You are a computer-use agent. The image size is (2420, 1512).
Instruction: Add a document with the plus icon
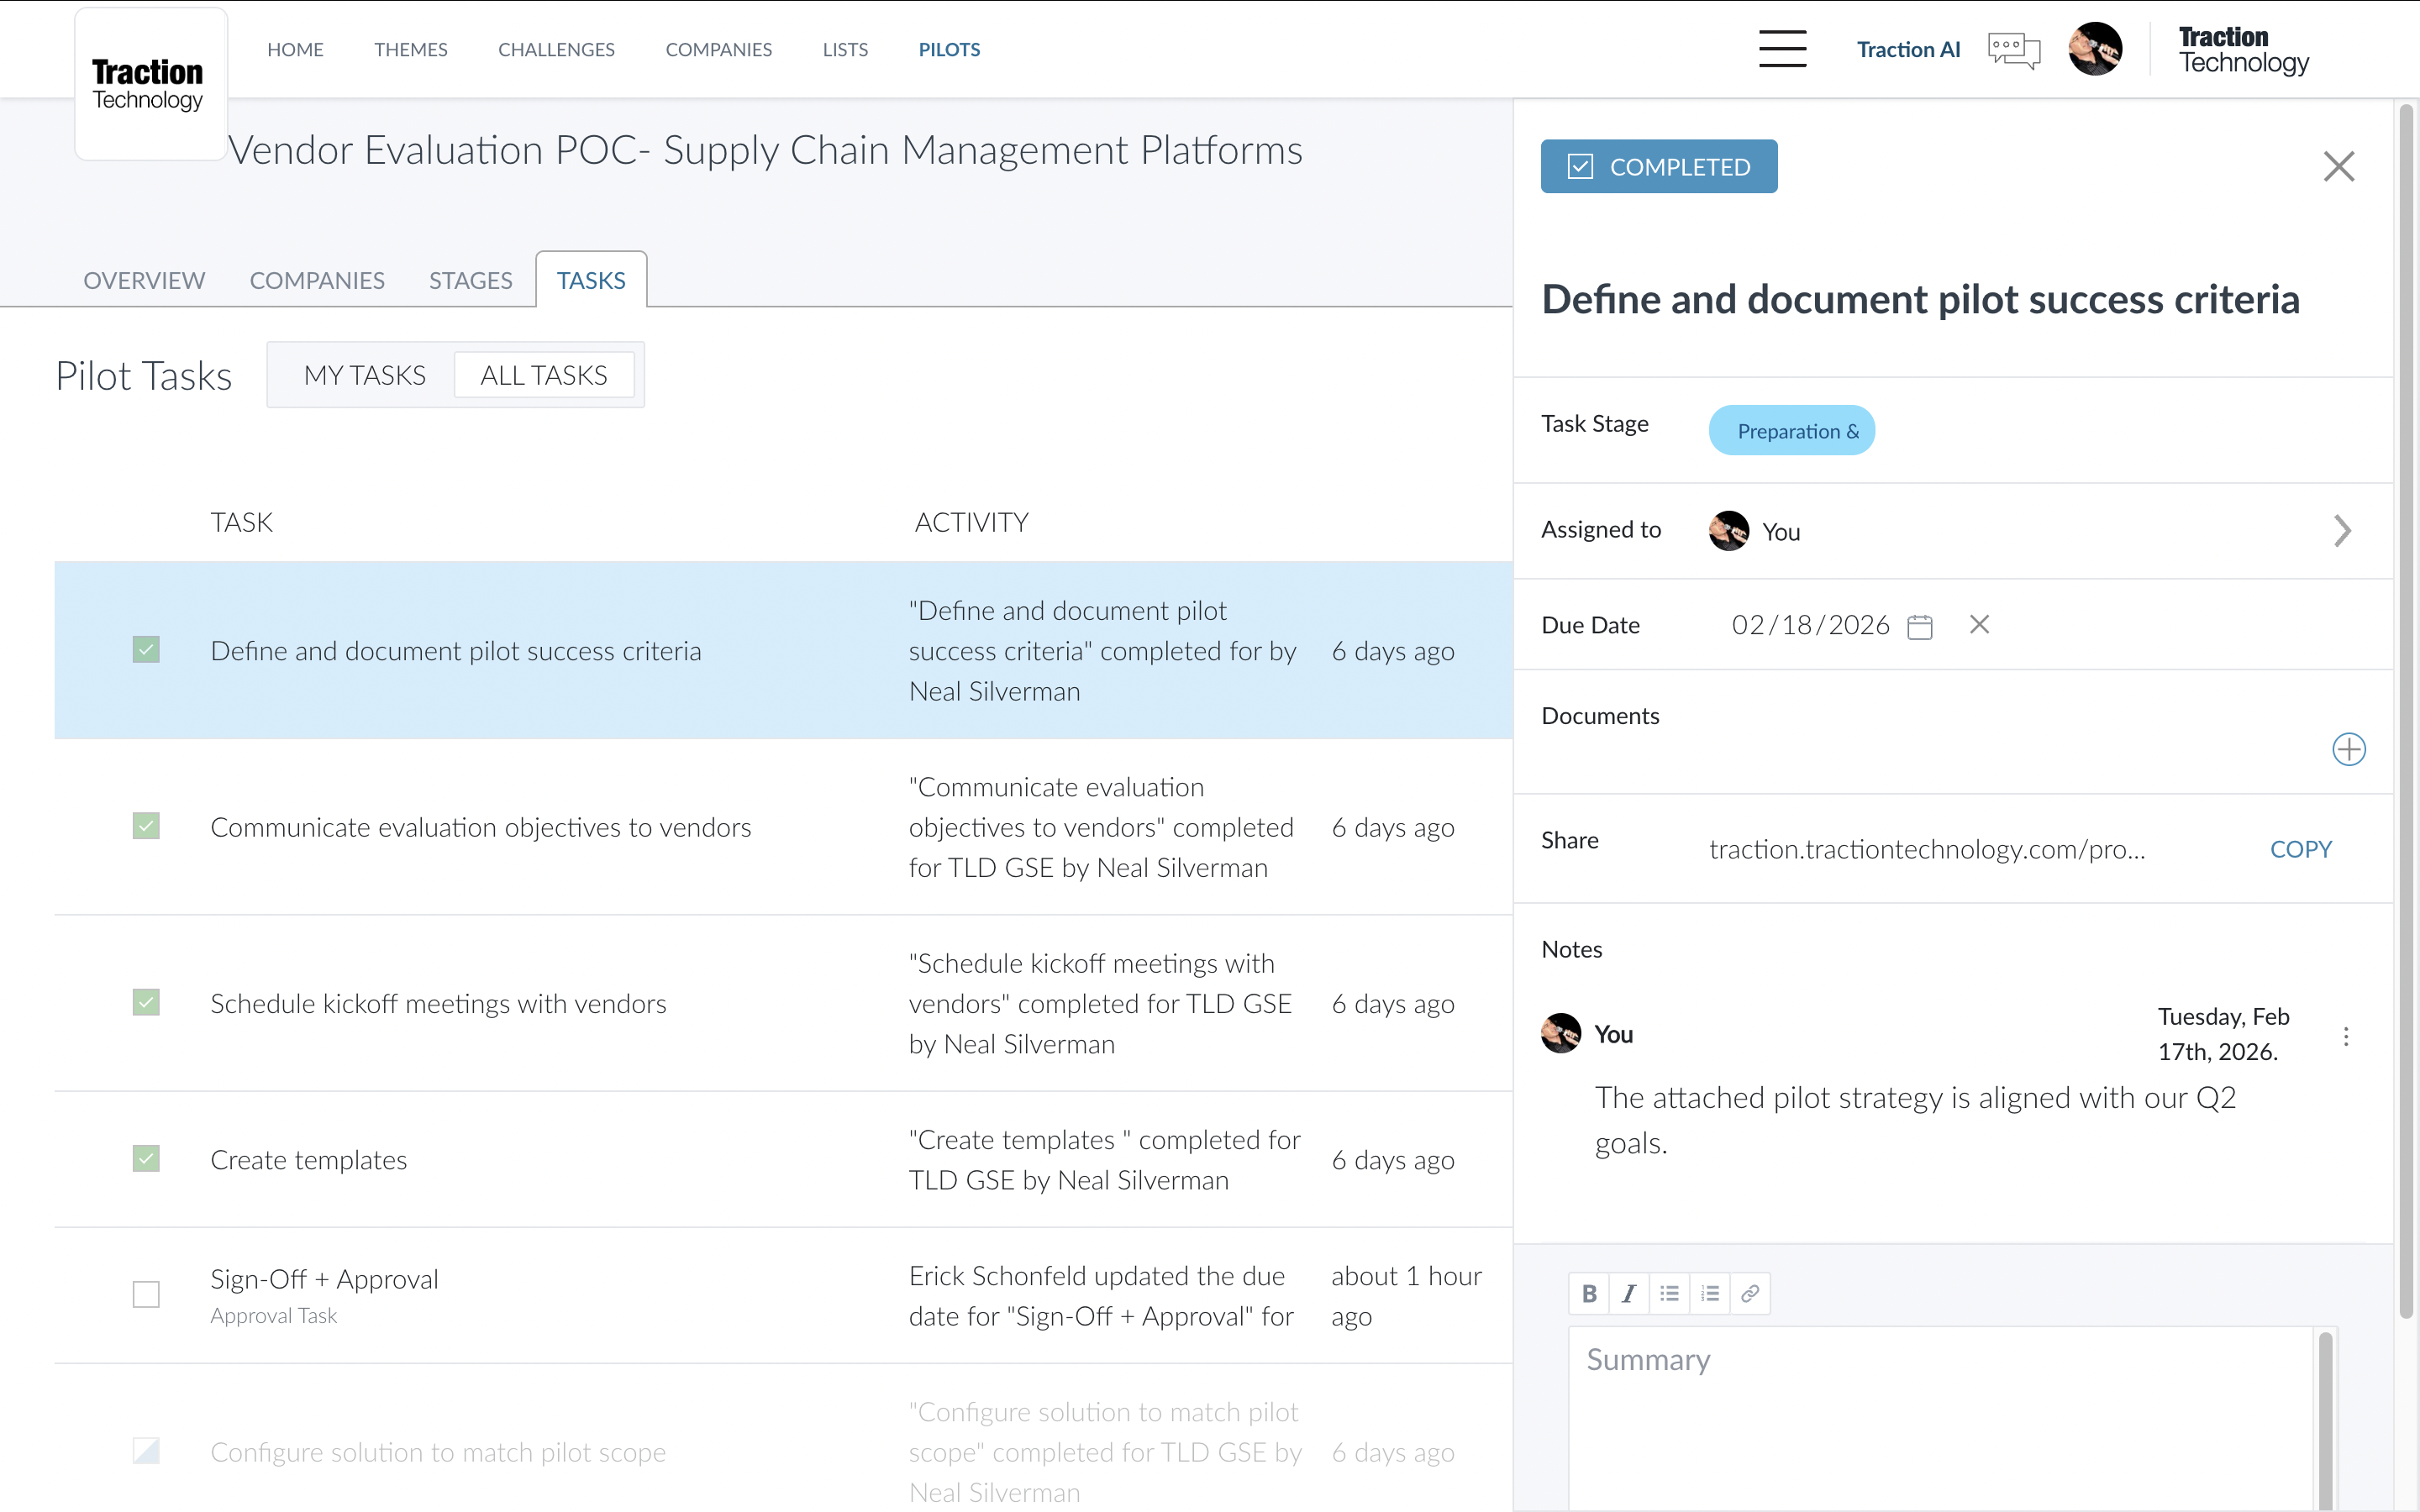tap(2348, 749)
